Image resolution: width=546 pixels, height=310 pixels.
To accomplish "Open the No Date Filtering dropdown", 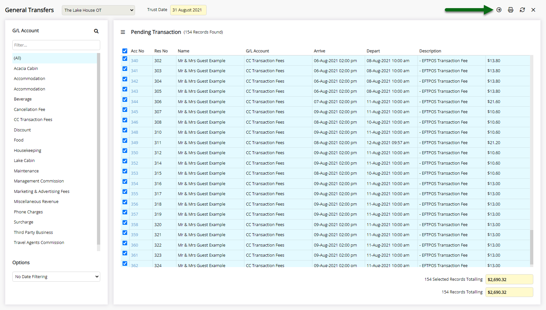I will (56, 276).
